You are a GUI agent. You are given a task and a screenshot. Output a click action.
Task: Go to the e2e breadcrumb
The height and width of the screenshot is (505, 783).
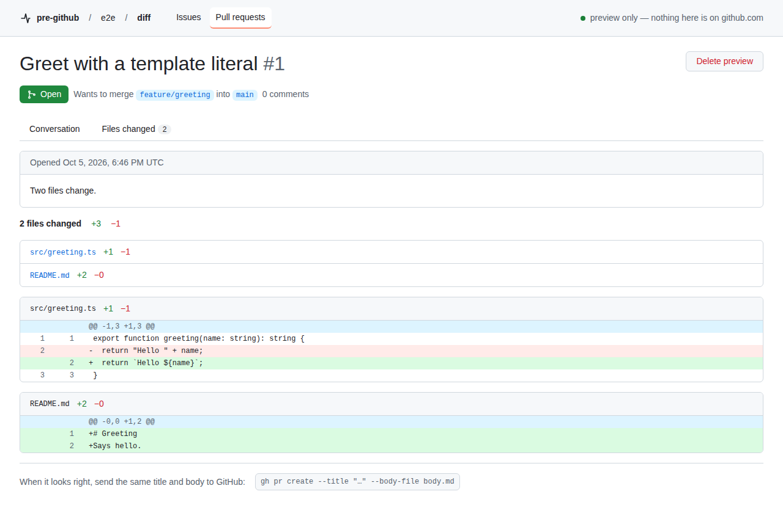tap(108, 18)
